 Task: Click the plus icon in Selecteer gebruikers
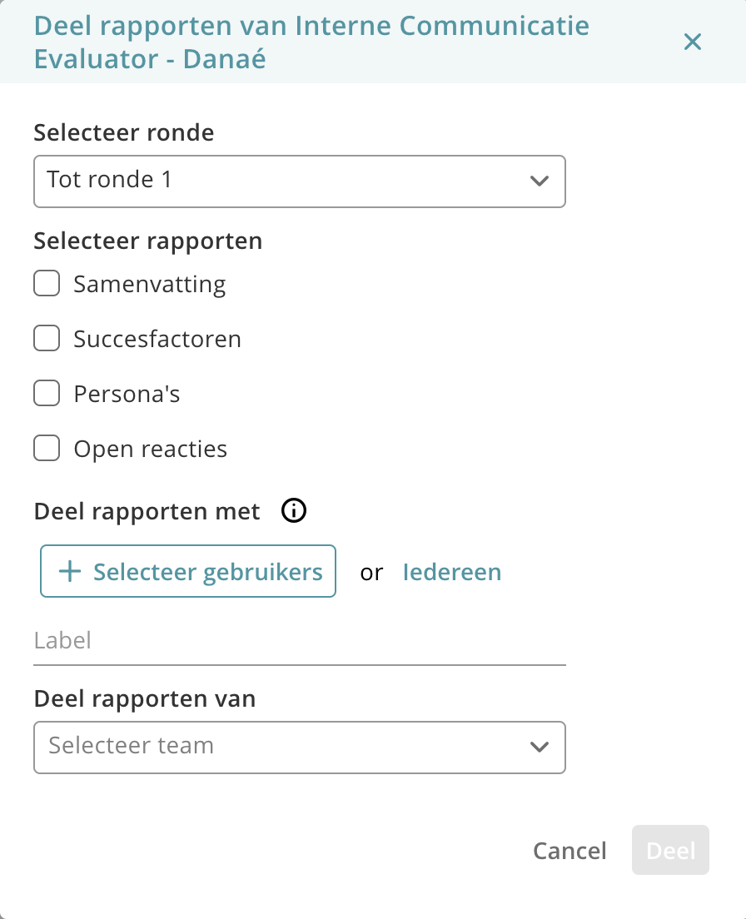coord(70,571)
